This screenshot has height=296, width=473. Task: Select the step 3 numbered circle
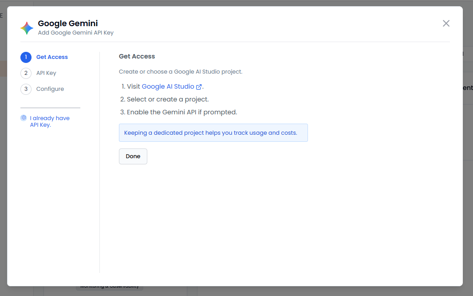26,89
